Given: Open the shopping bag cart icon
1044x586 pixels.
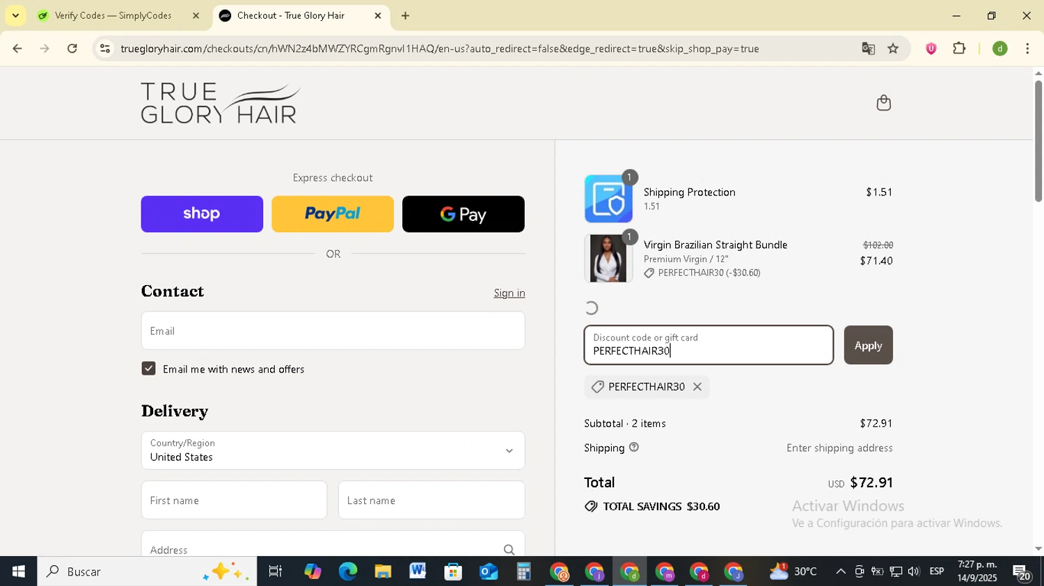Looking at the screenshot, I should (x=883, y=103).
